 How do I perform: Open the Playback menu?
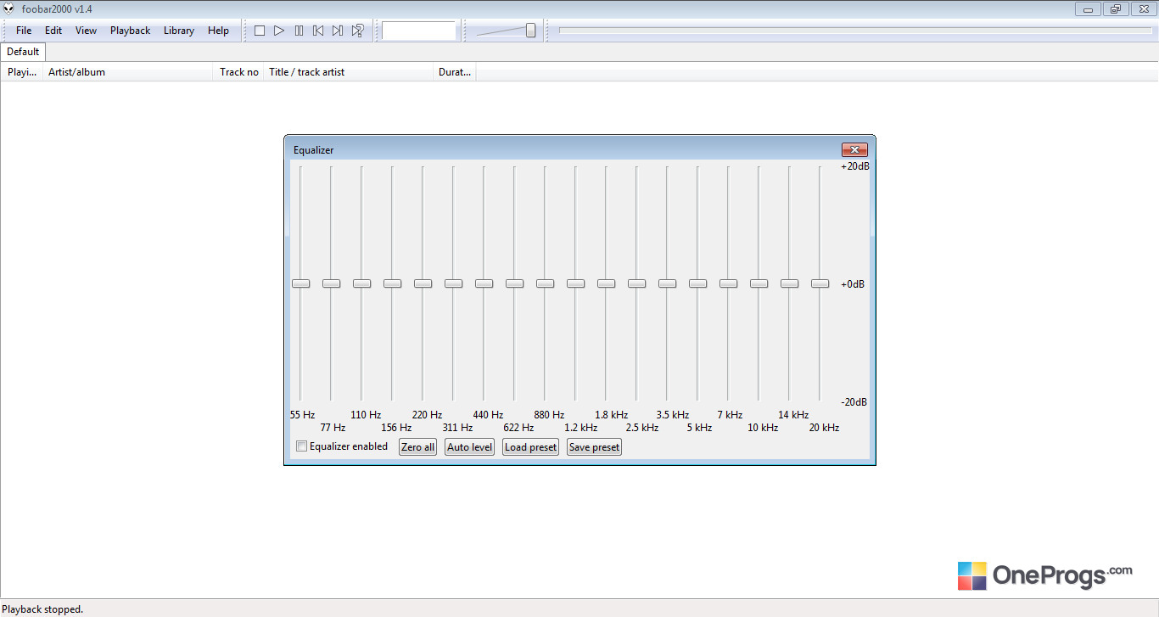(131, 31)
